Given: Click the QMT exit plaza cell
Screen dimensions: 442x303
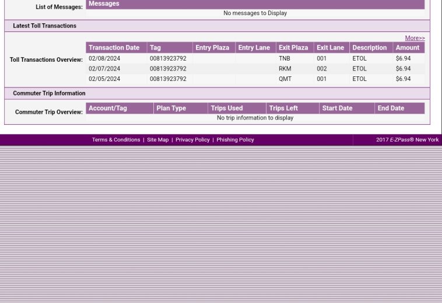Looking at the screenshot, I should pyautogui.click(x=285, y=79).
